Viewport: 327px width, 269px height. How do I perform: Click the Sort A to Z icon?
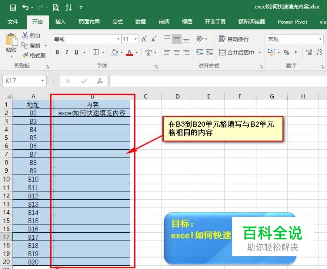[69, 8]
